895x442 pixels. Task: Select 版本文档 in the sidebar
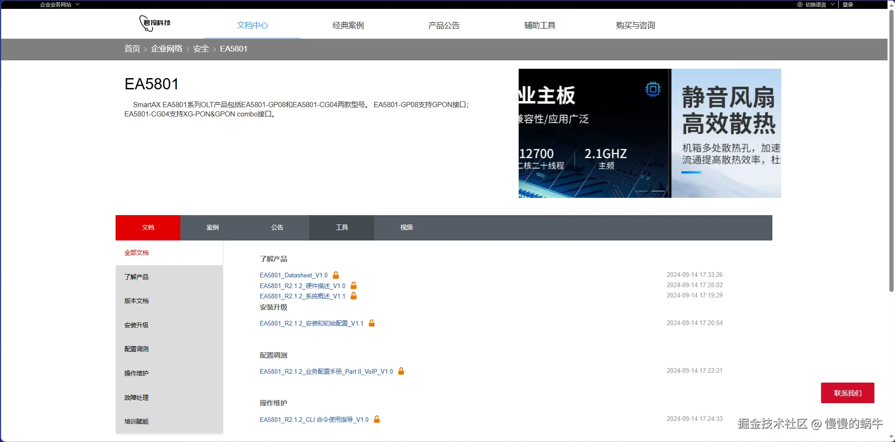click(x=169, y=301)
